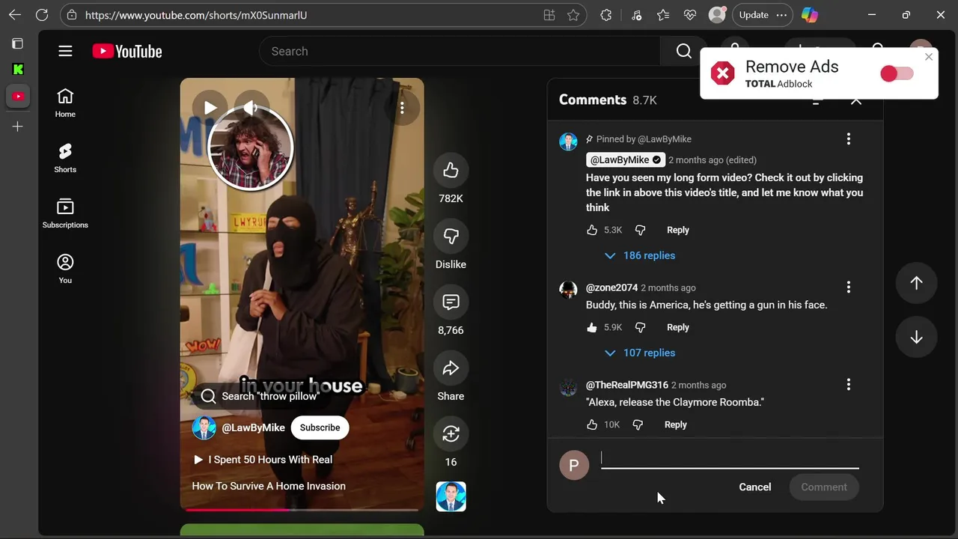
Task: Open comments icon showing 8,766
Action: [451, 302]
